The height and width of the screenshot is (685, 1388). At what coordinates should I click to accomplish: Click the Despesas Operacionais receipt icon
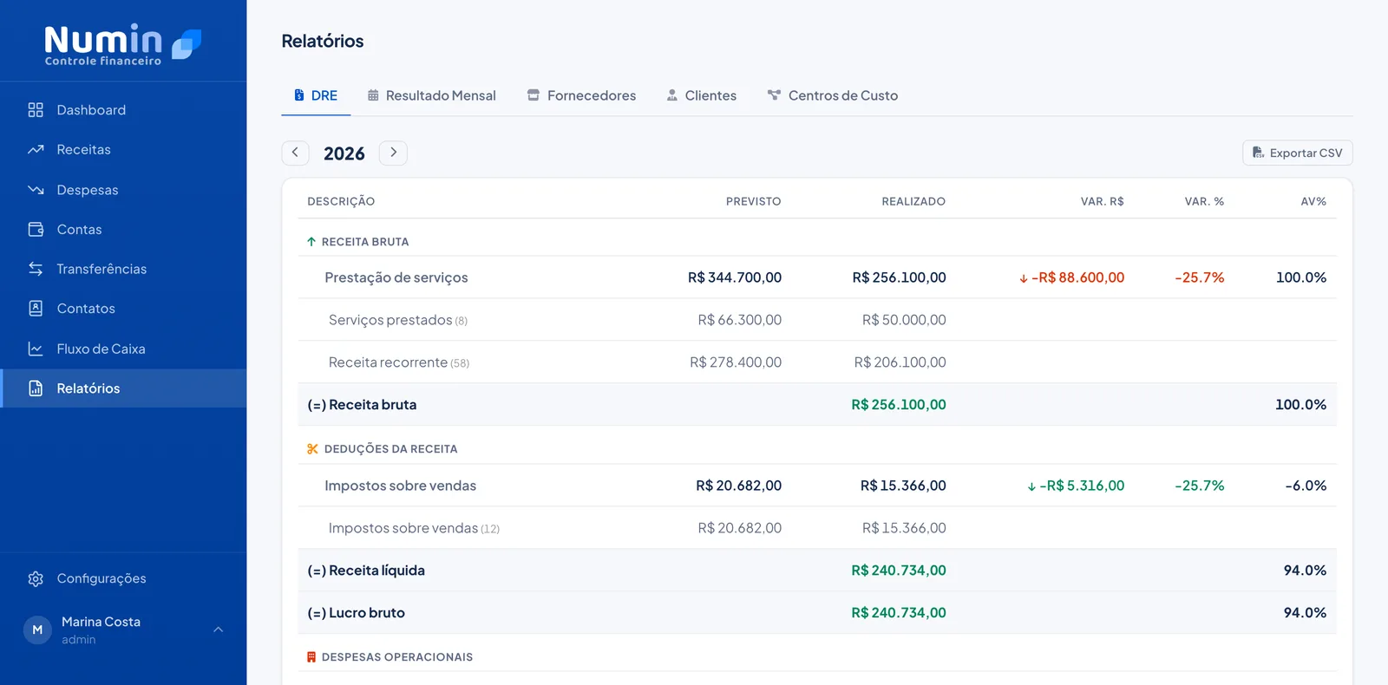[x=311, y=657]
